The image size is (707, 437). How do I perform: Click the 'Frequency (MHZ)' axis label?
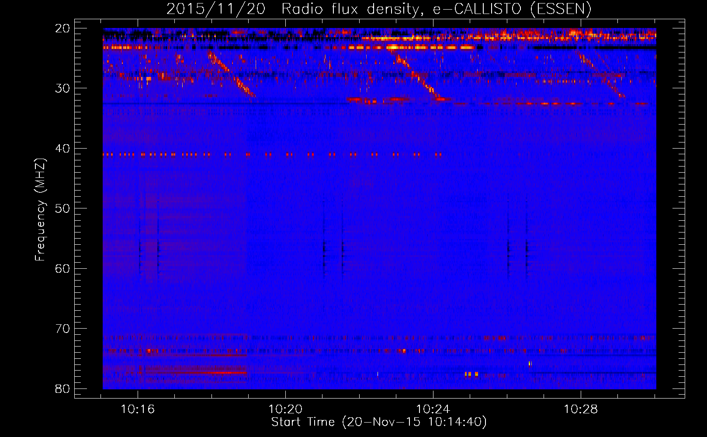(x=40, y=210)
